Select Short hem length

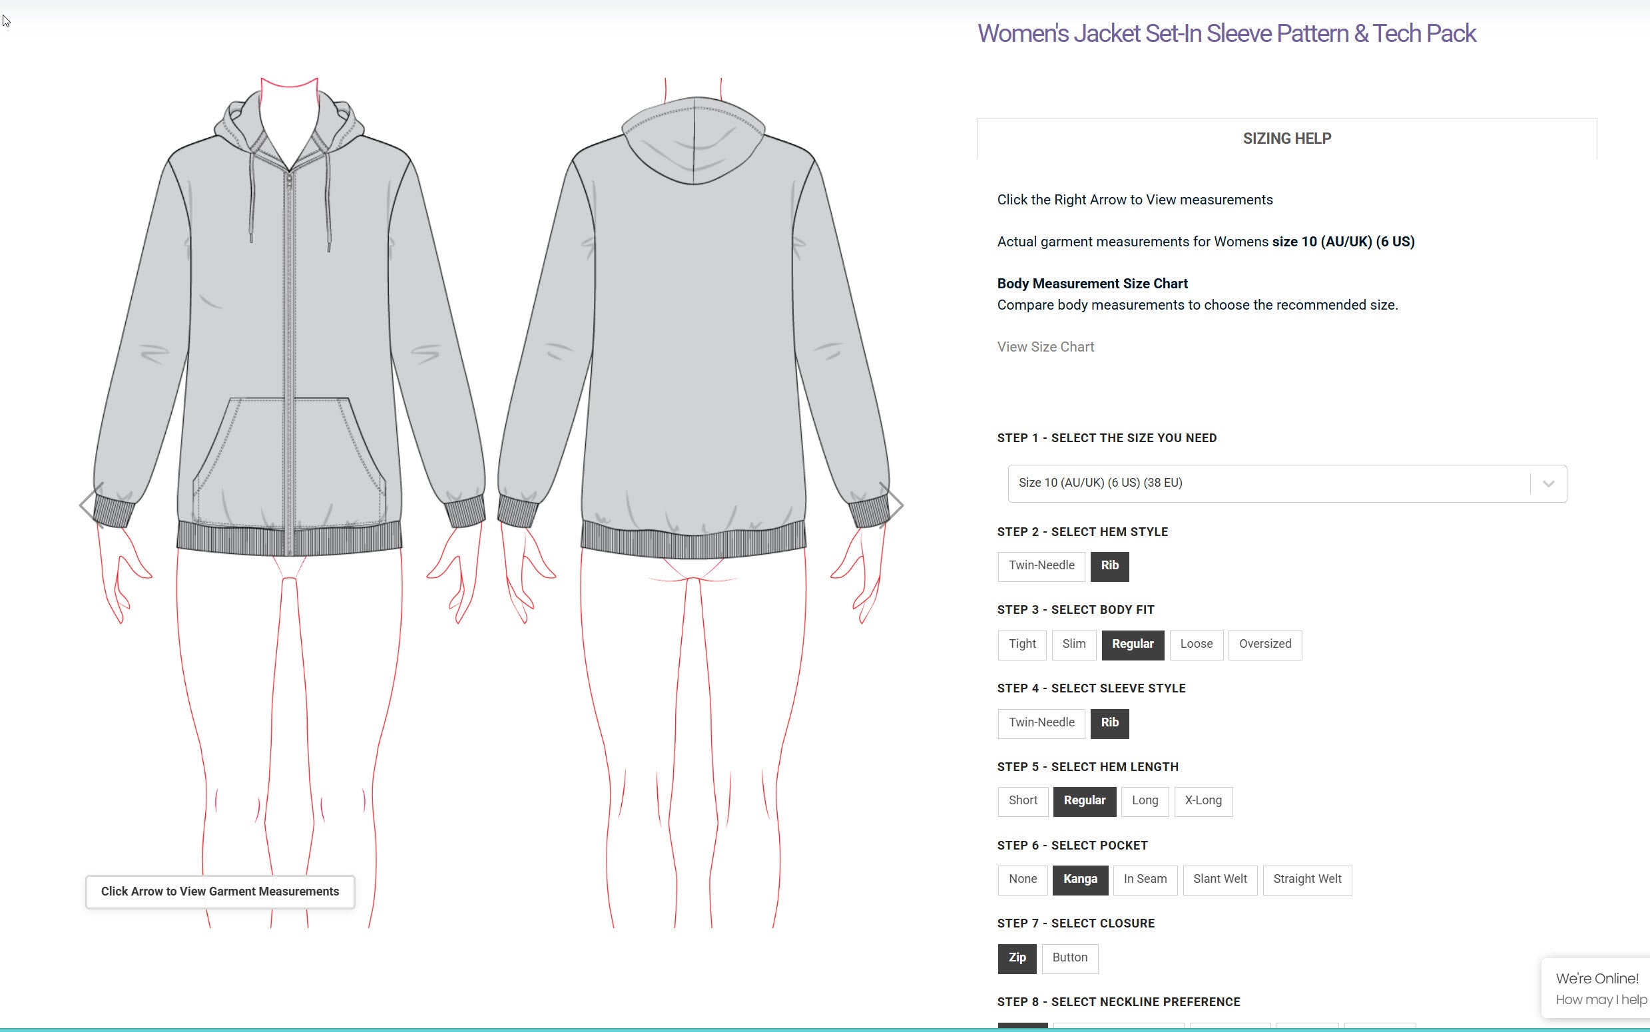click(1022, 800)
